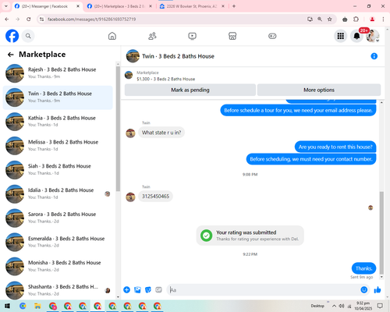Click the Mark as pending button
The width and height of the screenshot is (390, 312).
[190, 90]
